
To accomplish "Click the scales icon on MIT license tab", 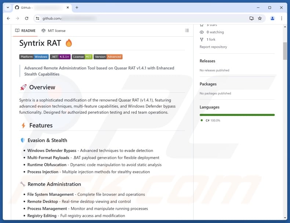I will point(43,30).
